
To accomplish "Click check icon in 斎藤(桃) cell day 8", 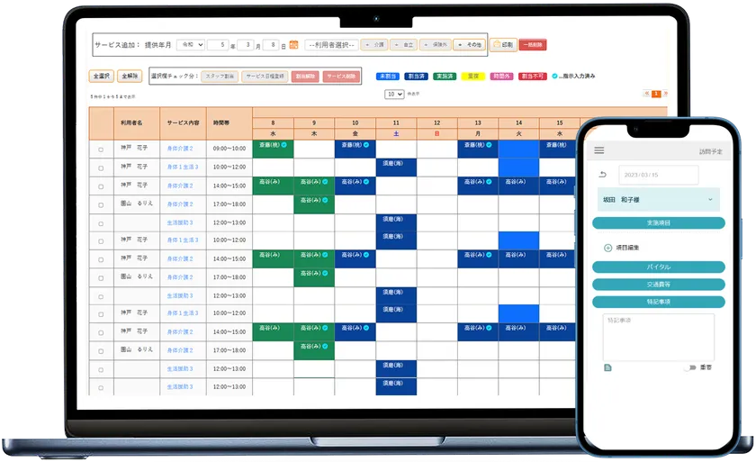I will (284, 145).
